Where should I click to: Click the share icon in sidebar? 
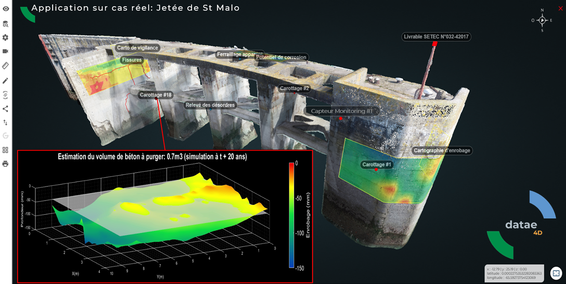tap(6, 109)
